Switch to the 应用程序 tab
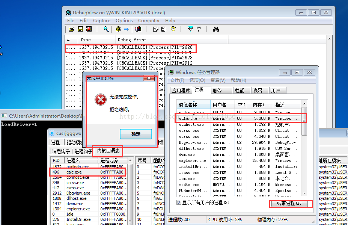This screenshot has width=348, height=225. (181, 91)
